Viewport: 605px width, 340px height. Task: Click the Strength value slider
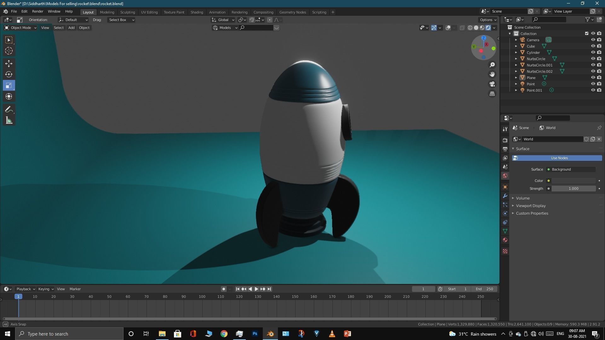click(573, 189)
